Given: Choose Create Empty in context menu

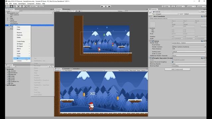Looking at the screenshot, I should coord(22,41).
